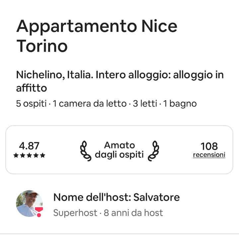
Task: Click the word "affitto" in the subtitle
Action: coord(31,88)
